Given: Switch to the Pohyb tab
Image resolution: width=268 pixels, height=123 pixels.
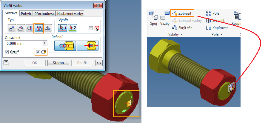Looking at the screenshot, I should click(26, 13).
